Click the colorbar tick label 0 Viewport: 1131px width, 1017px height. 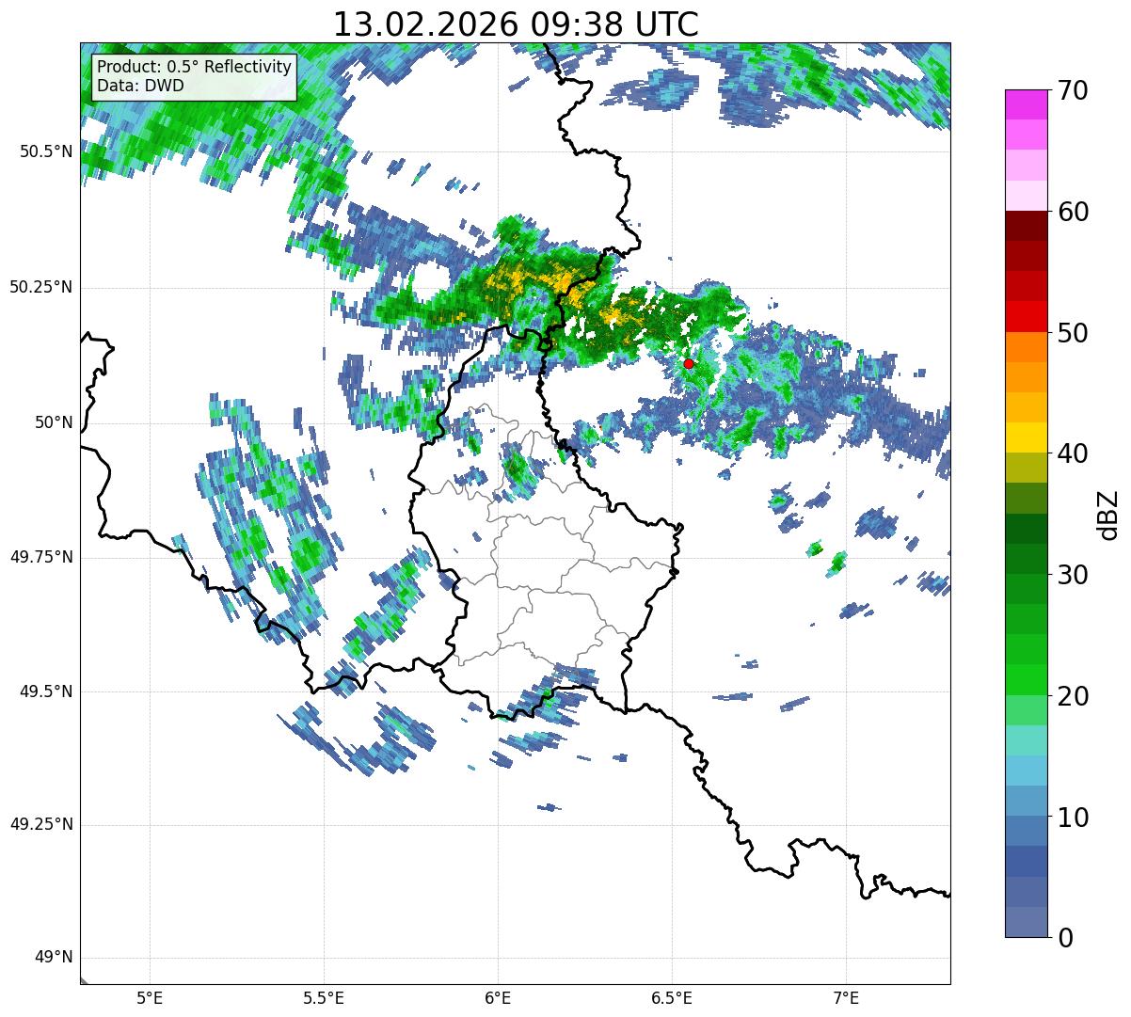coord(1065,938)
